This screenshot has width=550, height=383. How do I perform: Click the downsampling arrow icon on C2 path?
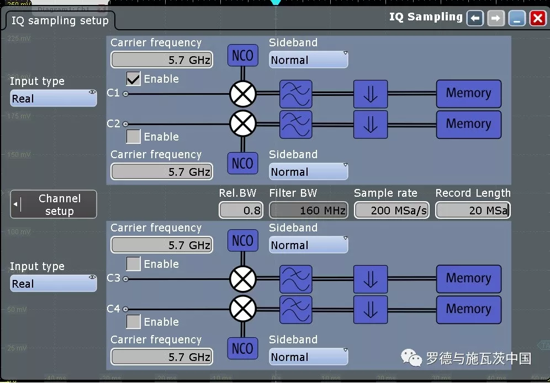pyautogui.click(x=371, y=125)
